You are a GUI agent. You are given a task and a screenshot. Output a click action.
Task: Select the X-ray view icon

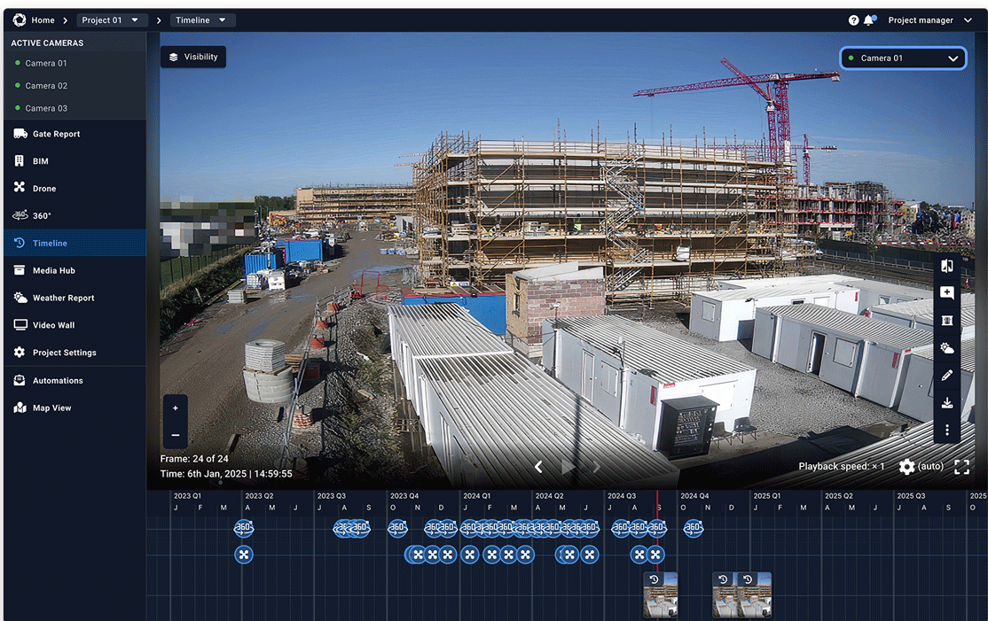(x=947, y=320)
